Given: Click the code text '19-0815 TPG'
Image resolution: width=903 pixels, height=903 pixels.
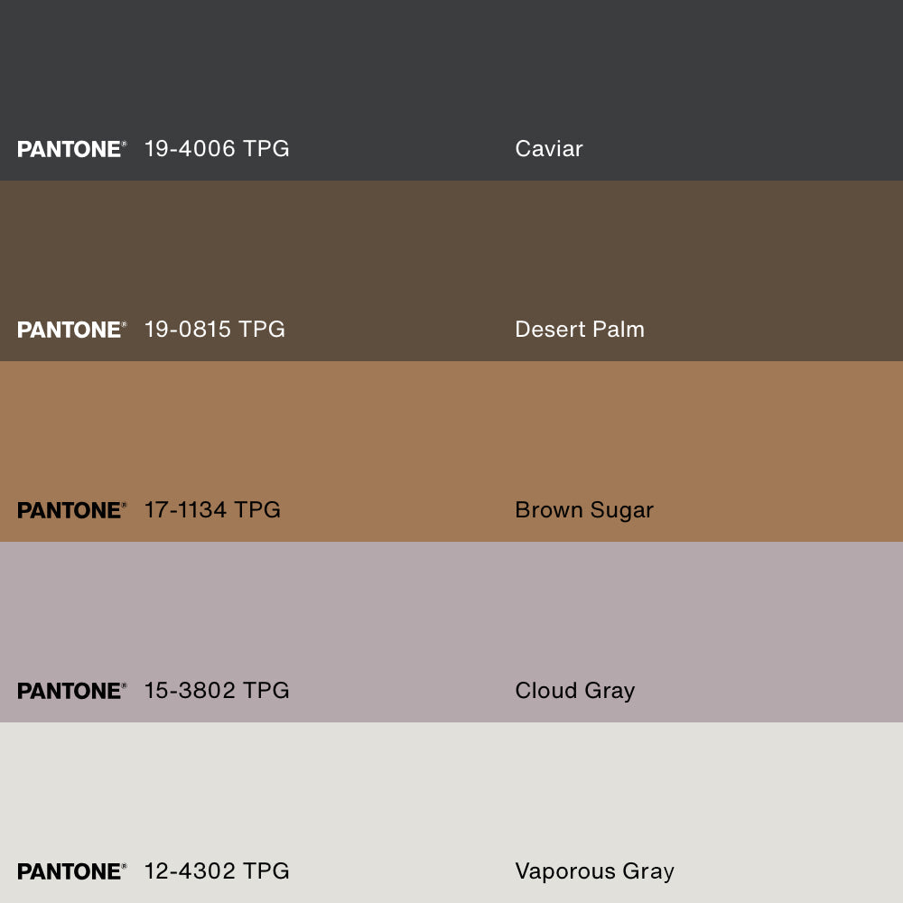Looking at the screenshot, I should (x=215, y=330).
